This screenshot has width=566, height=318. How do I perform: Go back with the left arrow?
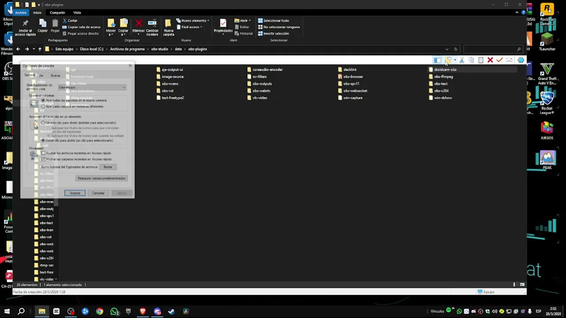[x=18, y=49]
